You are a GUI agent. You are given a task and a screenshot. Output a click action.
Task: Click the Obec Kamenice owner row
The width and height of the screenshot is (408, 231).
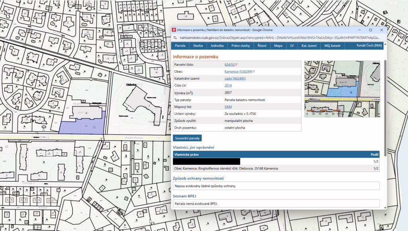coord(276,168)
